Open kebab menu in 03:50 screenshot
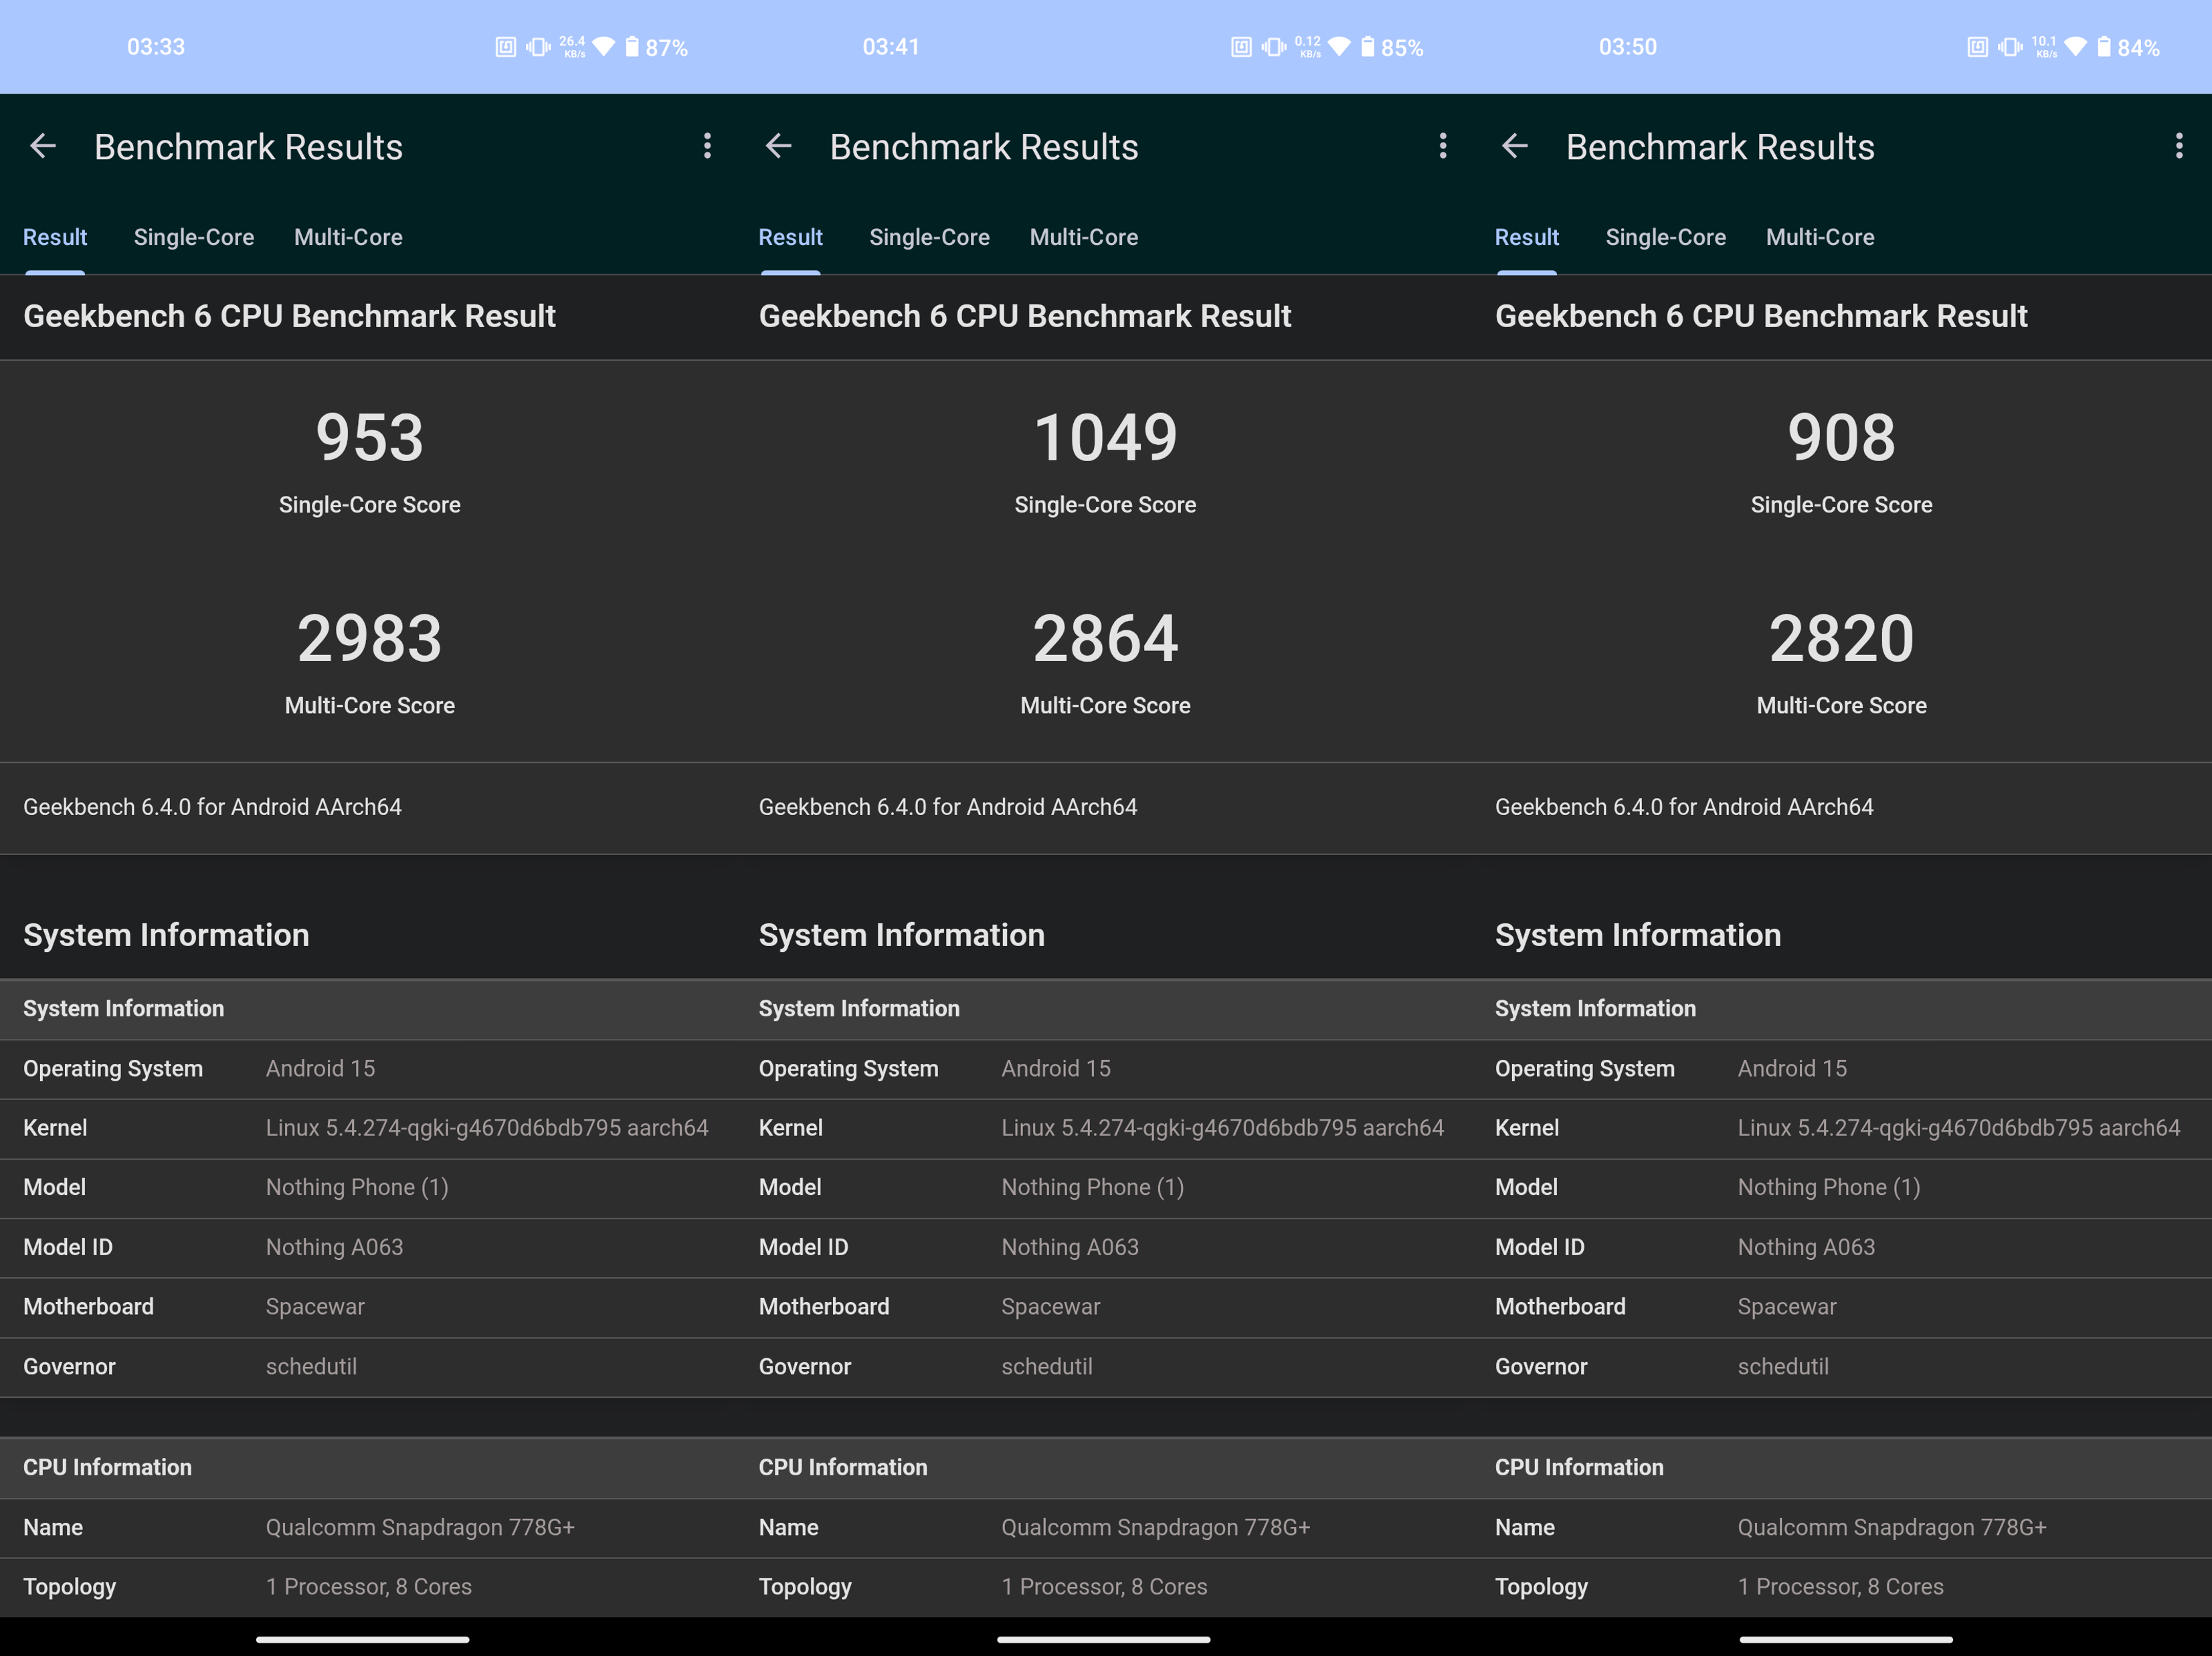This screenshot has width=2212, height=1656. 2178,146
